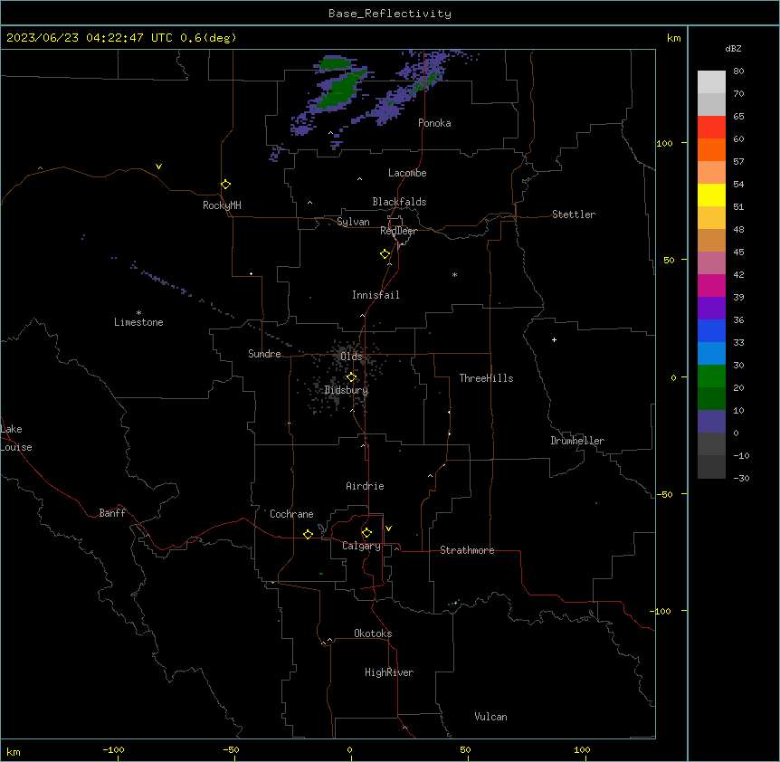This screenshot has height=762, width=780.
Task: Click the Sundre town label
Action: pos(264,354)
